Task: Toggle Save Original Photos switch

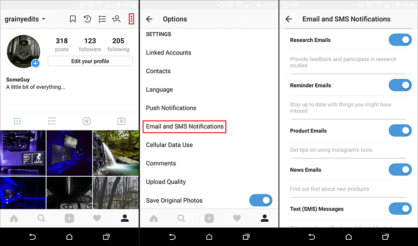Action: point(261,200)
